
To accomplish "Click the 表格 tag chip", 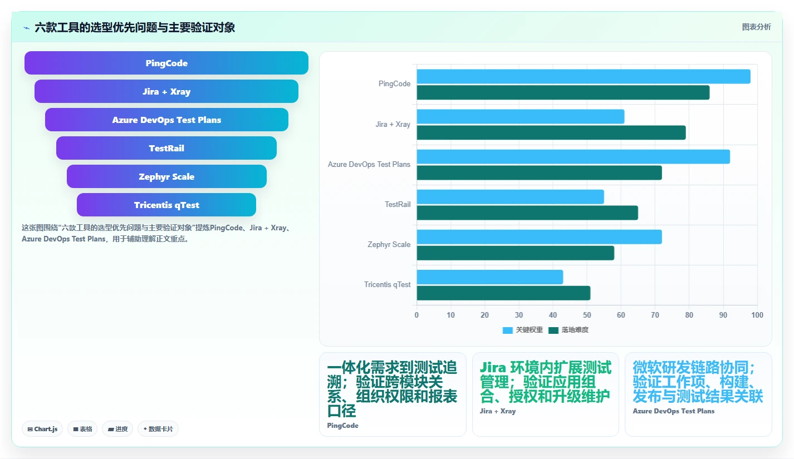I will (82, 429).
